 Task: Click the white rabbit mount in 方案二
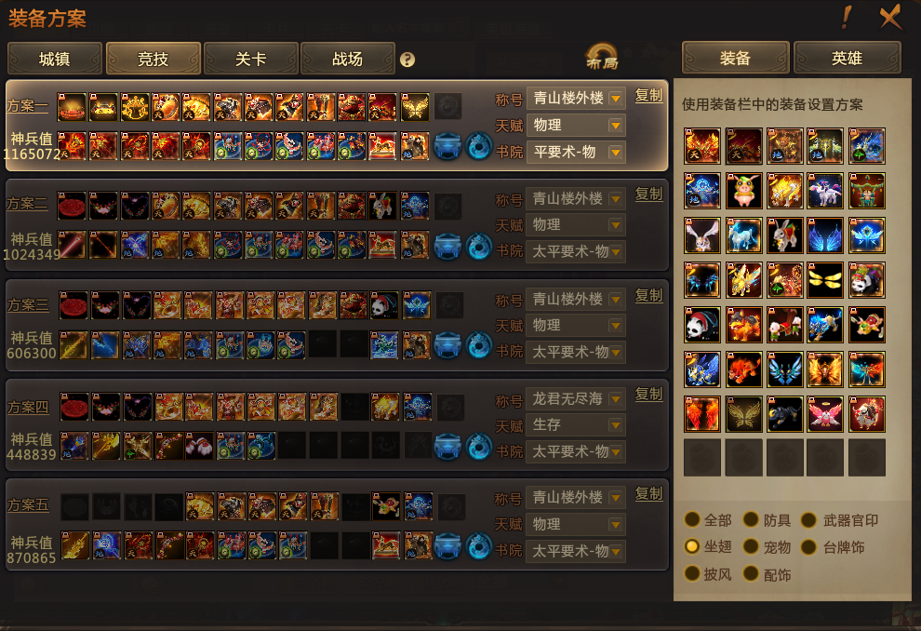[383, 207]
